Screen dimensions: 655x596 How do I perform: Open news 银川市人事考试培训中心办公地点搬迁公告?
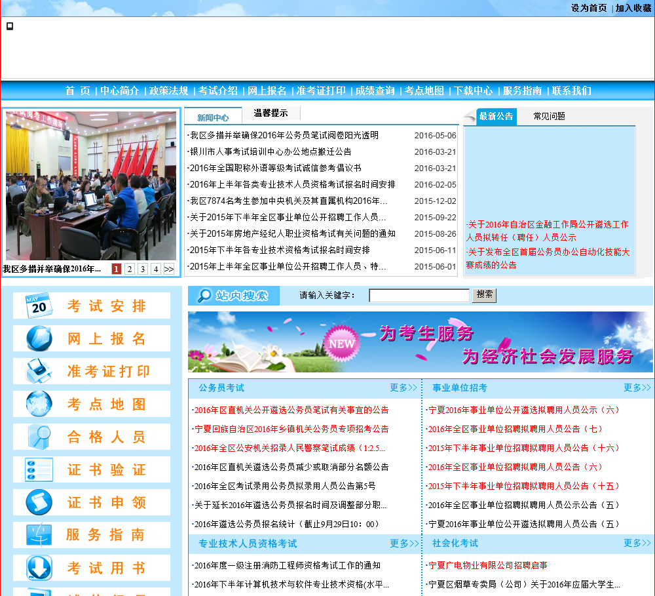[x=271, y=151]
